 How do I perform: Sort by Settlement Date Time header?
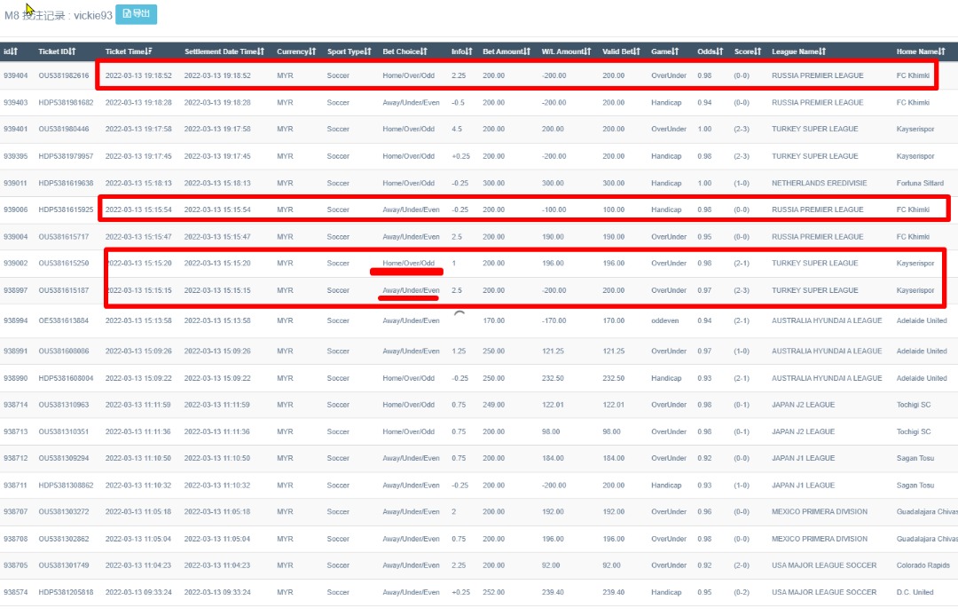[x=225, y=51]
